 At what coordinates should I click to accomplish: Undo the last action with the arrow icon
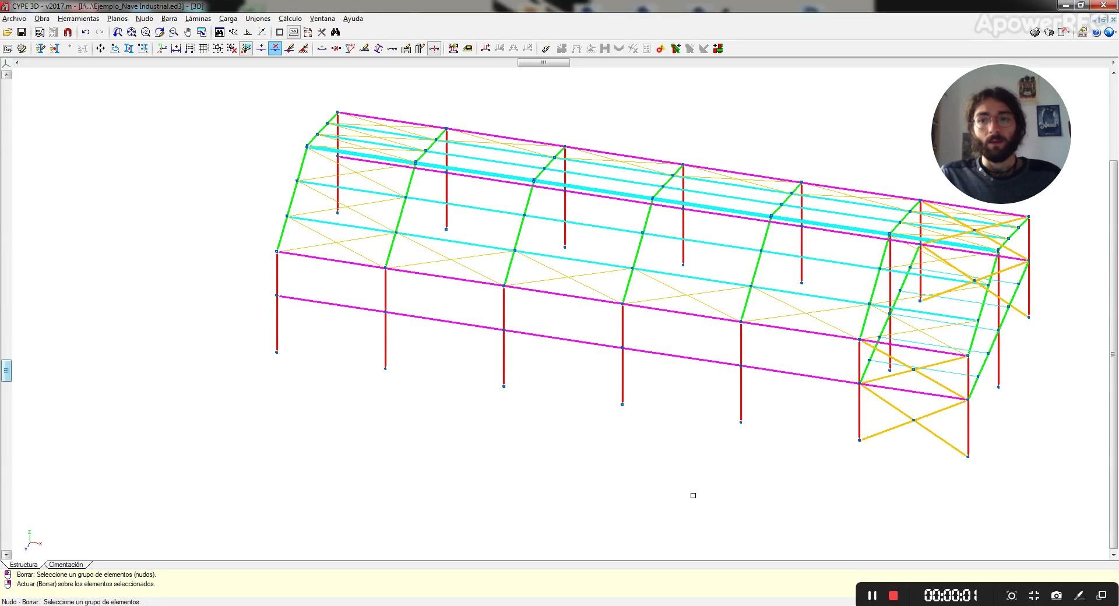point(86,33)
